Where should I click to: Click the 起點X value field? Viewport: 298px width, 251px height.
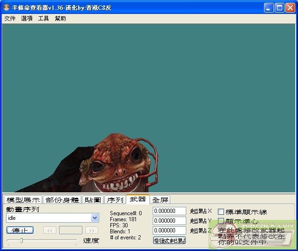pyautogui.click(x=169, y=211)
